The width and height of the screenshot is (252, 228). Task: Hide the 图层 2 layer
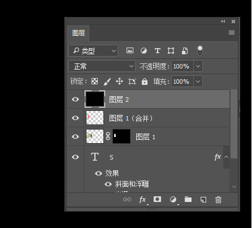tap(75, 99)
